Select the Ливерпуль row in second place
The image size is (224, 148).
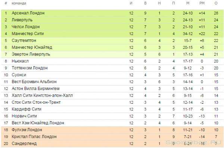coord(112,20)
